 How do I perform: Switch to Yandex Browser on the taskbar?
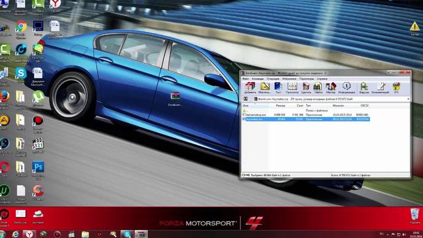pos(29,234)
